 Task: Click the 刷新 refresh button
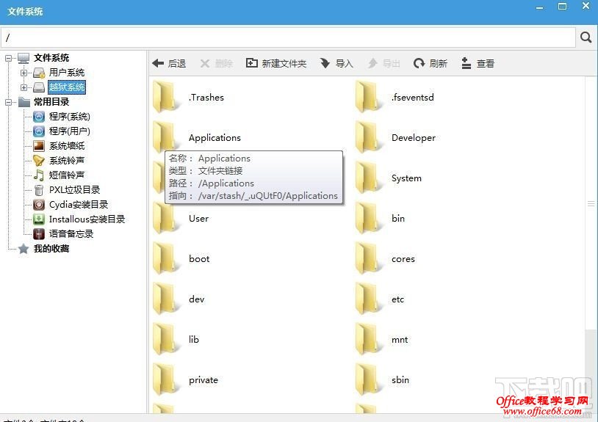pos(431,64)
